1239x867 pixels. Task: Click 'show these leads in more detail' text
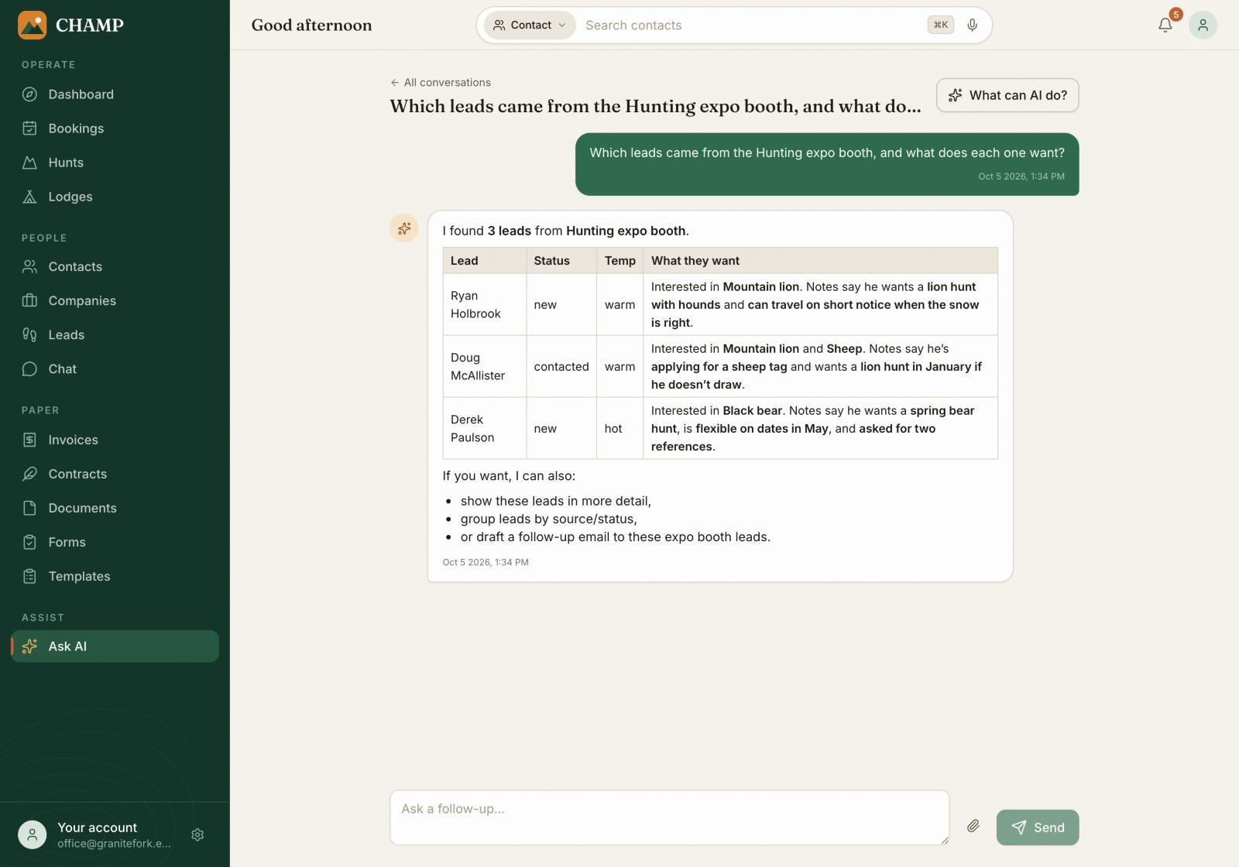[x=555, y=501]
